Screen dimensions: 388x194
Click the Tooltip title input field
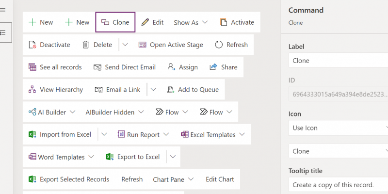(x=338, y=185)
